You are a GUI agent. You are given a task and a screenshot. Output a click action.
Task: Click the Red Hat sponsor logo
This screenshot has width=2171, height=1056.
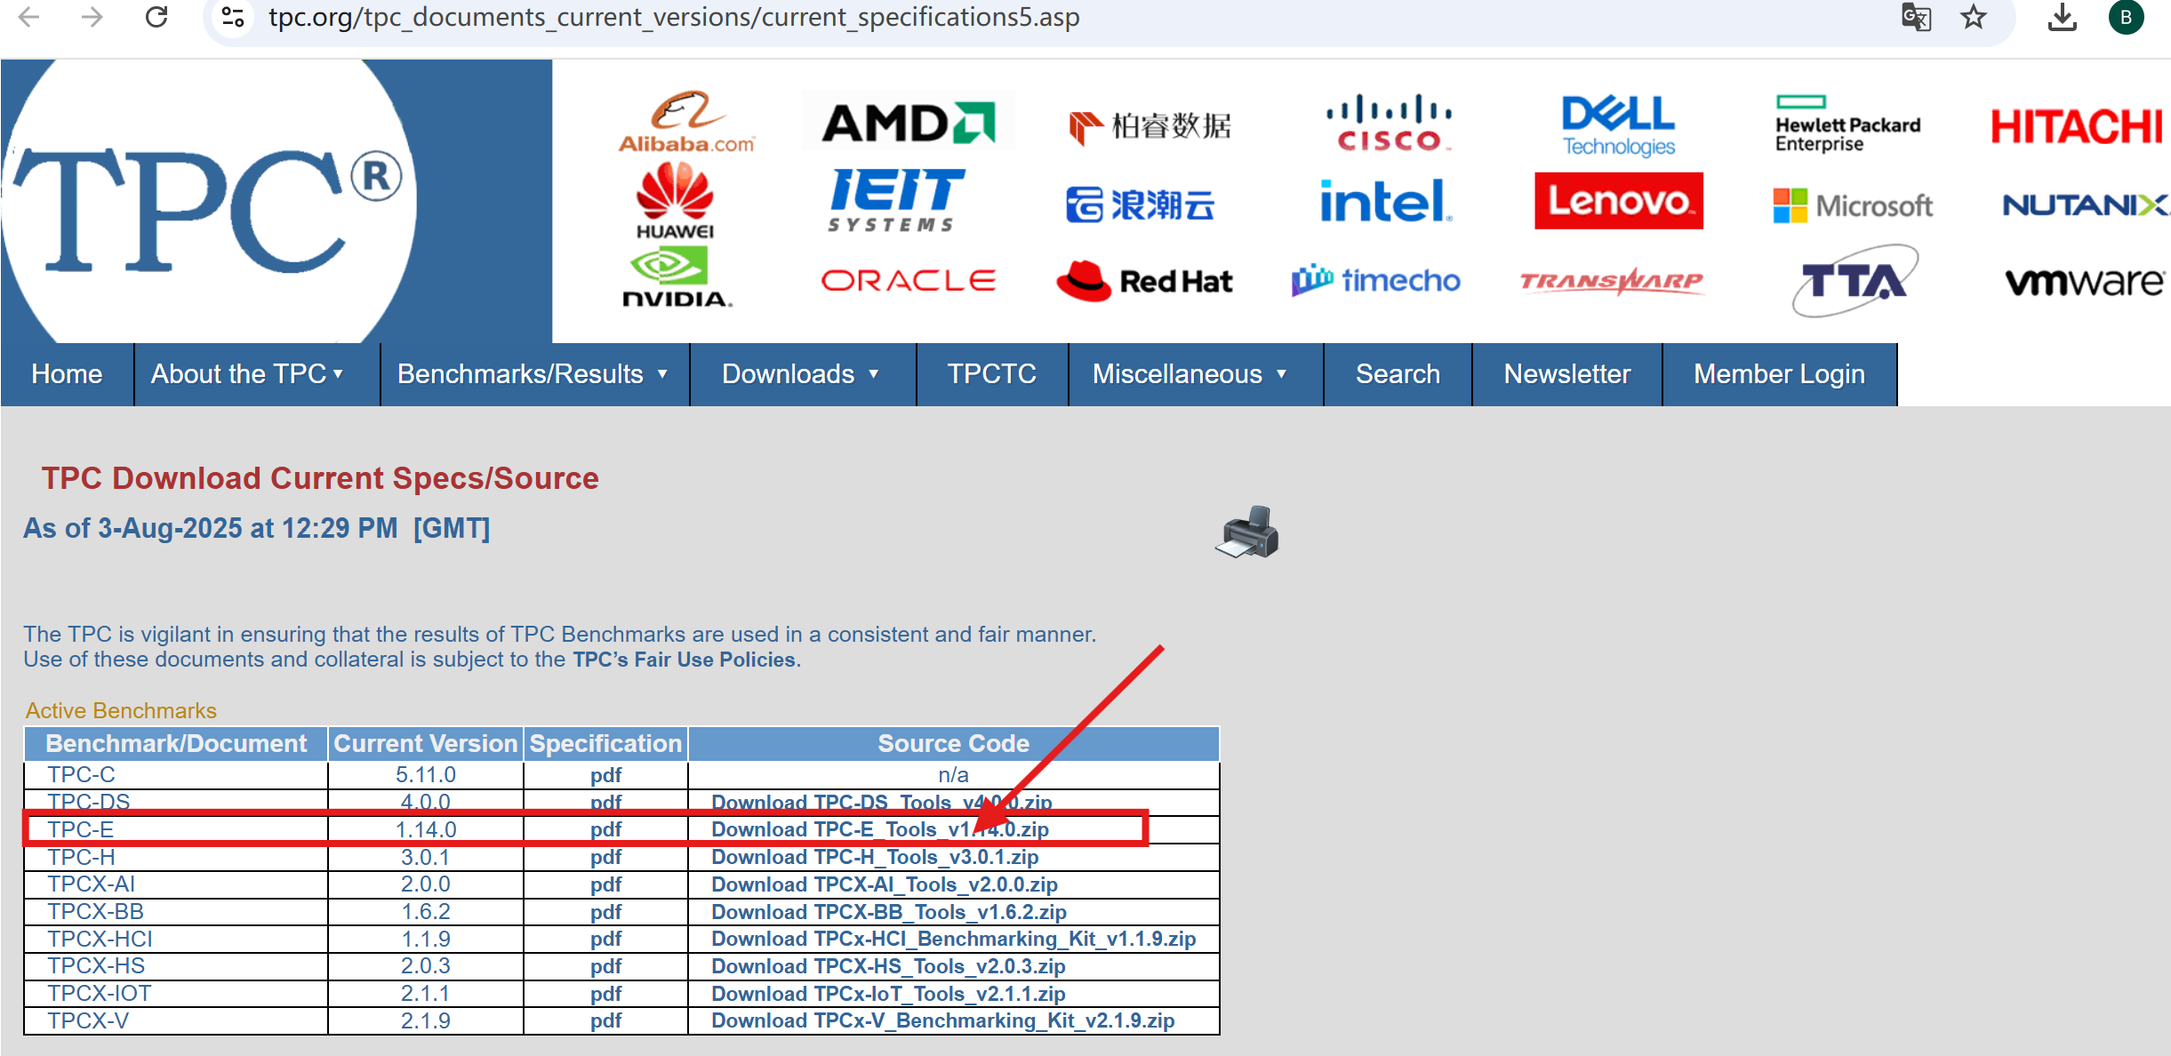tap(1146, 281)
